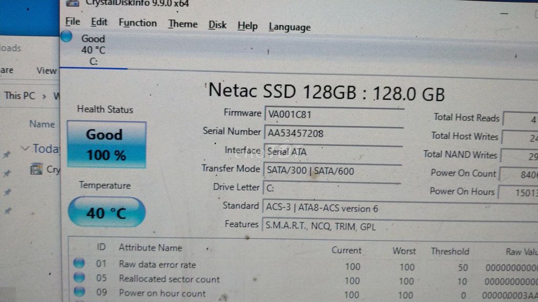Click the status icon for Raw data error rate
538x302 pixels.
click(x=79, y=263)
